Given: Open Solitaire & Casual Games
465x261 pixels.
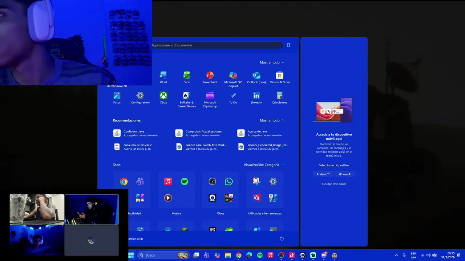Looking at the screenshot, I should (x=186, y=100).
